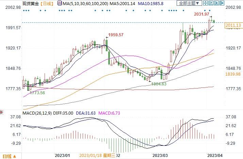243x159 pixels.
Task: Click the 现货黄金 chart title
Action: pos(29,3)
